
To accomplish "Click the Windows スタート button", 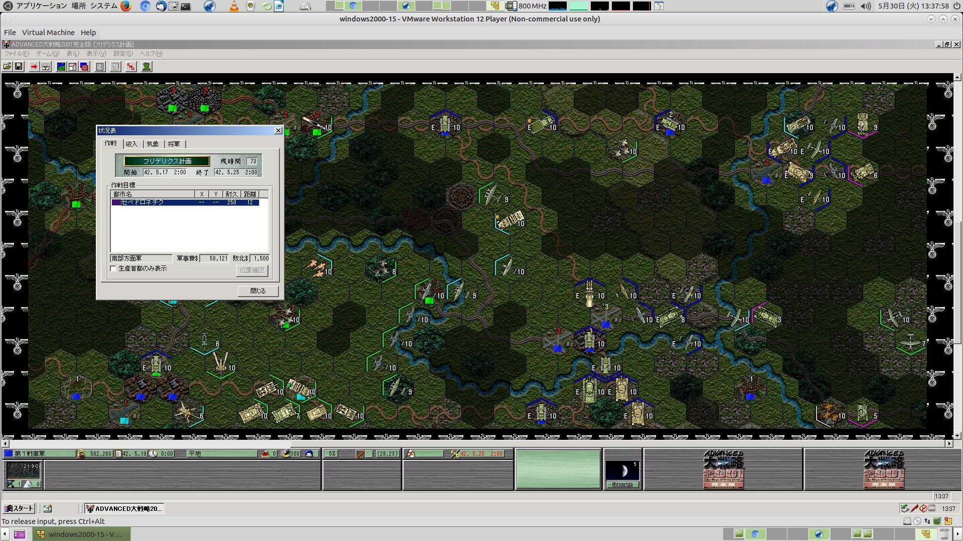I will pyautogui.click(x=19, y=508).
